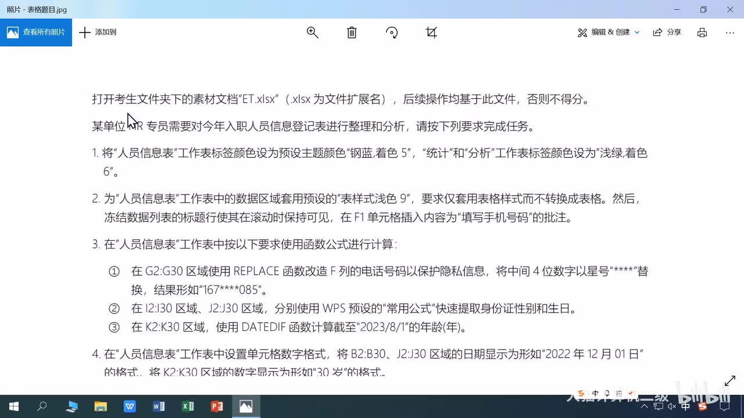The height and width of the screenshot is (418, 744).
Task: Click sub-item ③ DATEDIF function text
Action: click(288, 327)
